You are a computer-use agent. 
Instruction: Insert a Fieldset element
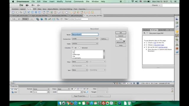click(x=67, y=12)
